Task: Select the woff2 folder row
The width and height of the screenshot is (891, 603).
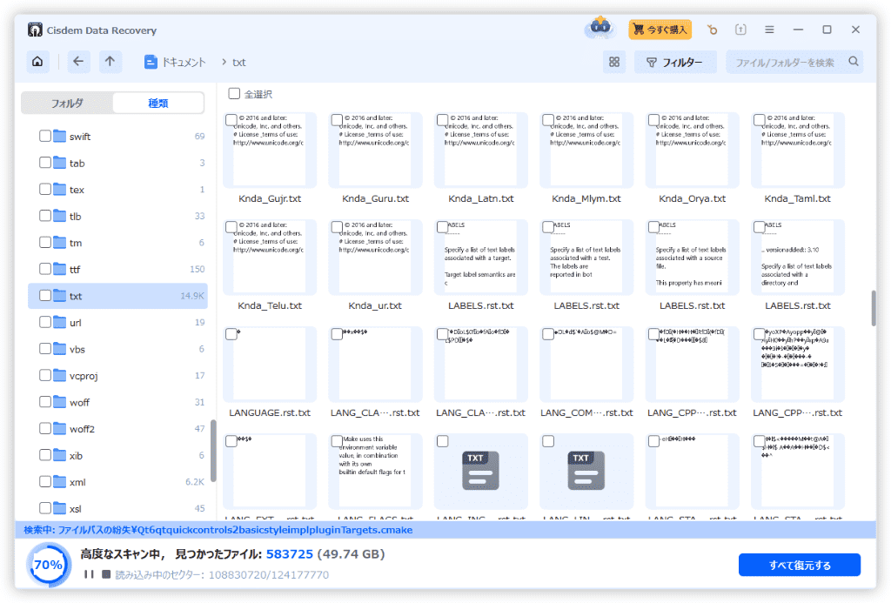Action: [117, 428]
